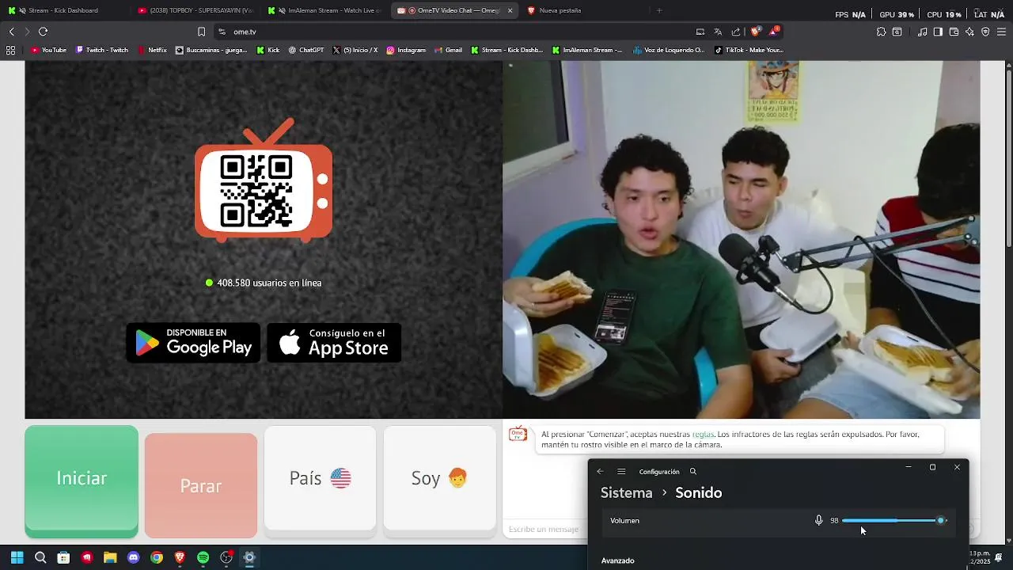Switch to Stream - Kick Dashboard tab
Viewport: 1013px width, 570px height.
click(x=63, y=10)
